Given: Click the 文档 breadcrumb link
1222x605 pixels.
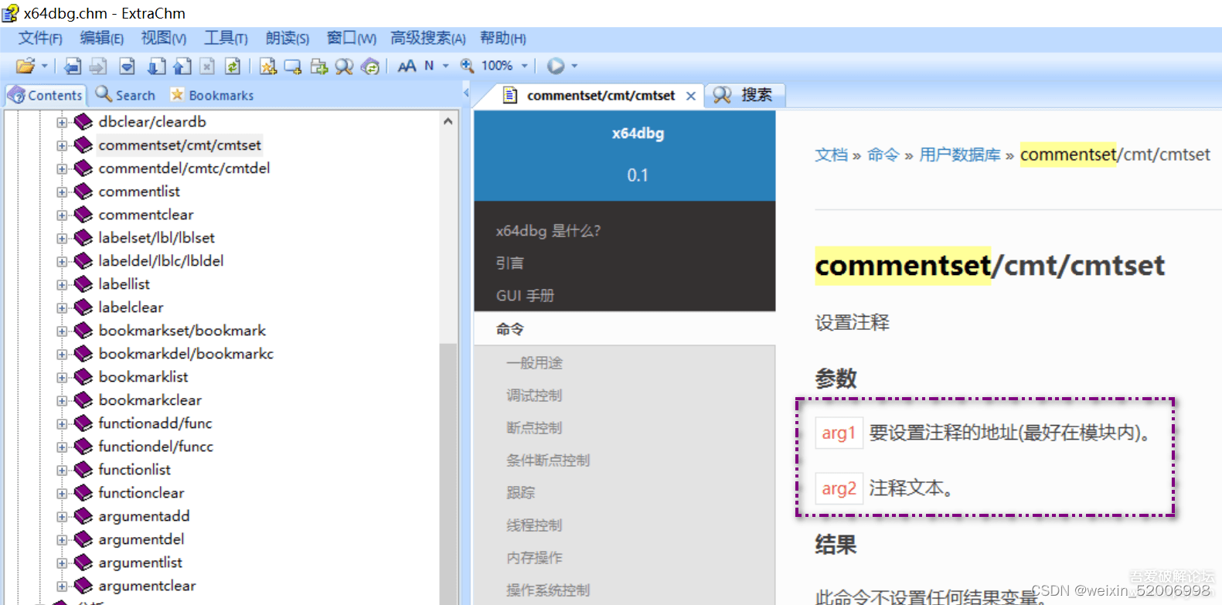Looking at the screenshot, I should (831, 155).
